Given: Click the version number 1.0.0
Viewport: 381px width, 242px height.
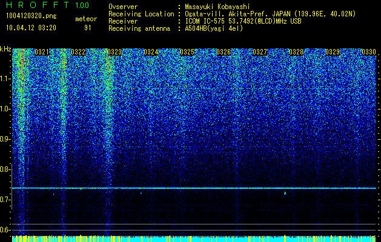Looking at the screenshot, I should (82, 5).
